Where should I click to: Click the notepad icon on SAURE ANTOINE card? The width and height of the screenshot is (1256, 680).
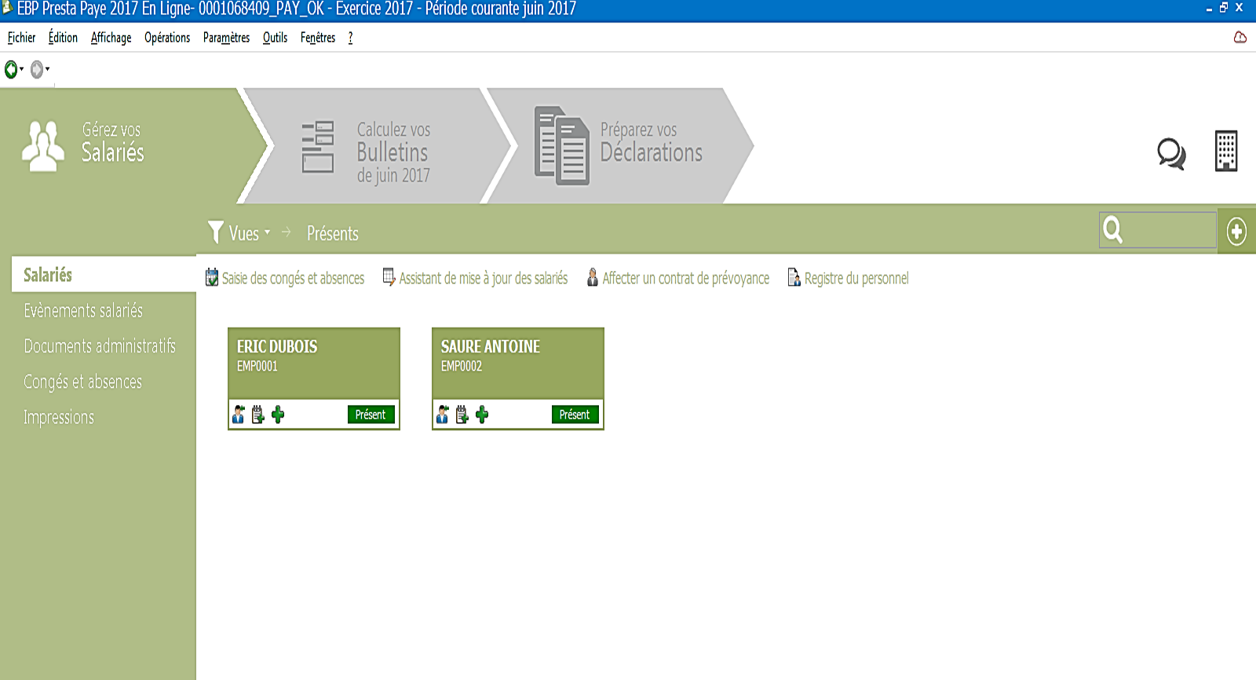click(462, 415)
